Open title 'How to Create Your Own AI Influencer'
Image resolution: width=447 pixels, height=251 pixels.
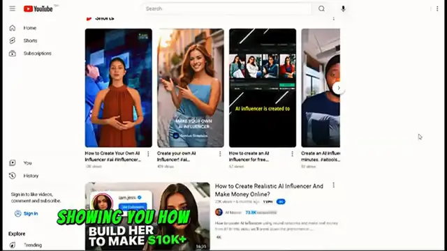point(113,156)
